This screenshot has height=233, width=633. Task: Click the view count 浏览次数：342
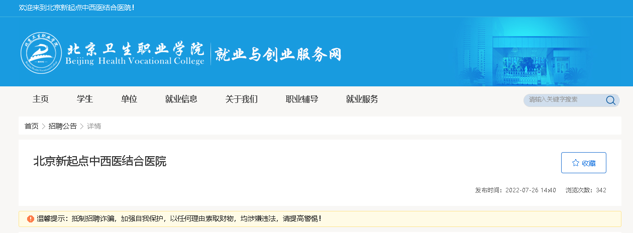(x=586, y=190)
